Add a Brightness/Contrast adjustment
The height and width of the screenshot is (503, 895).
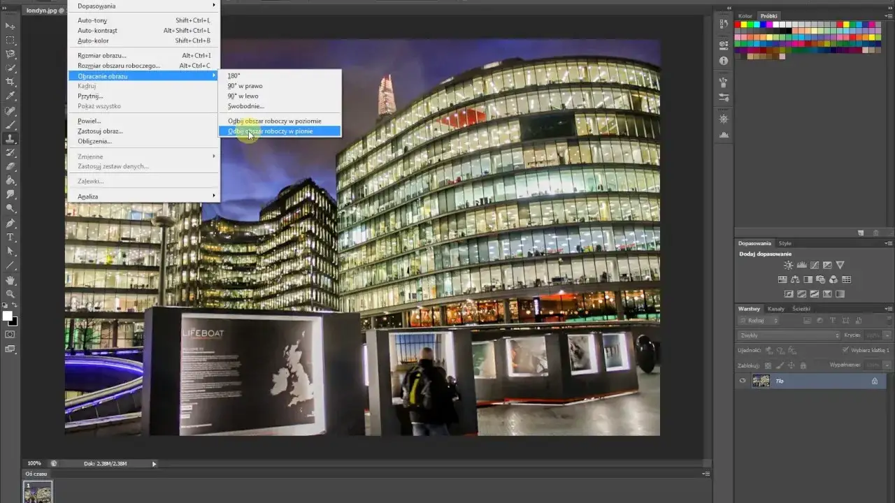click(789, 265)
